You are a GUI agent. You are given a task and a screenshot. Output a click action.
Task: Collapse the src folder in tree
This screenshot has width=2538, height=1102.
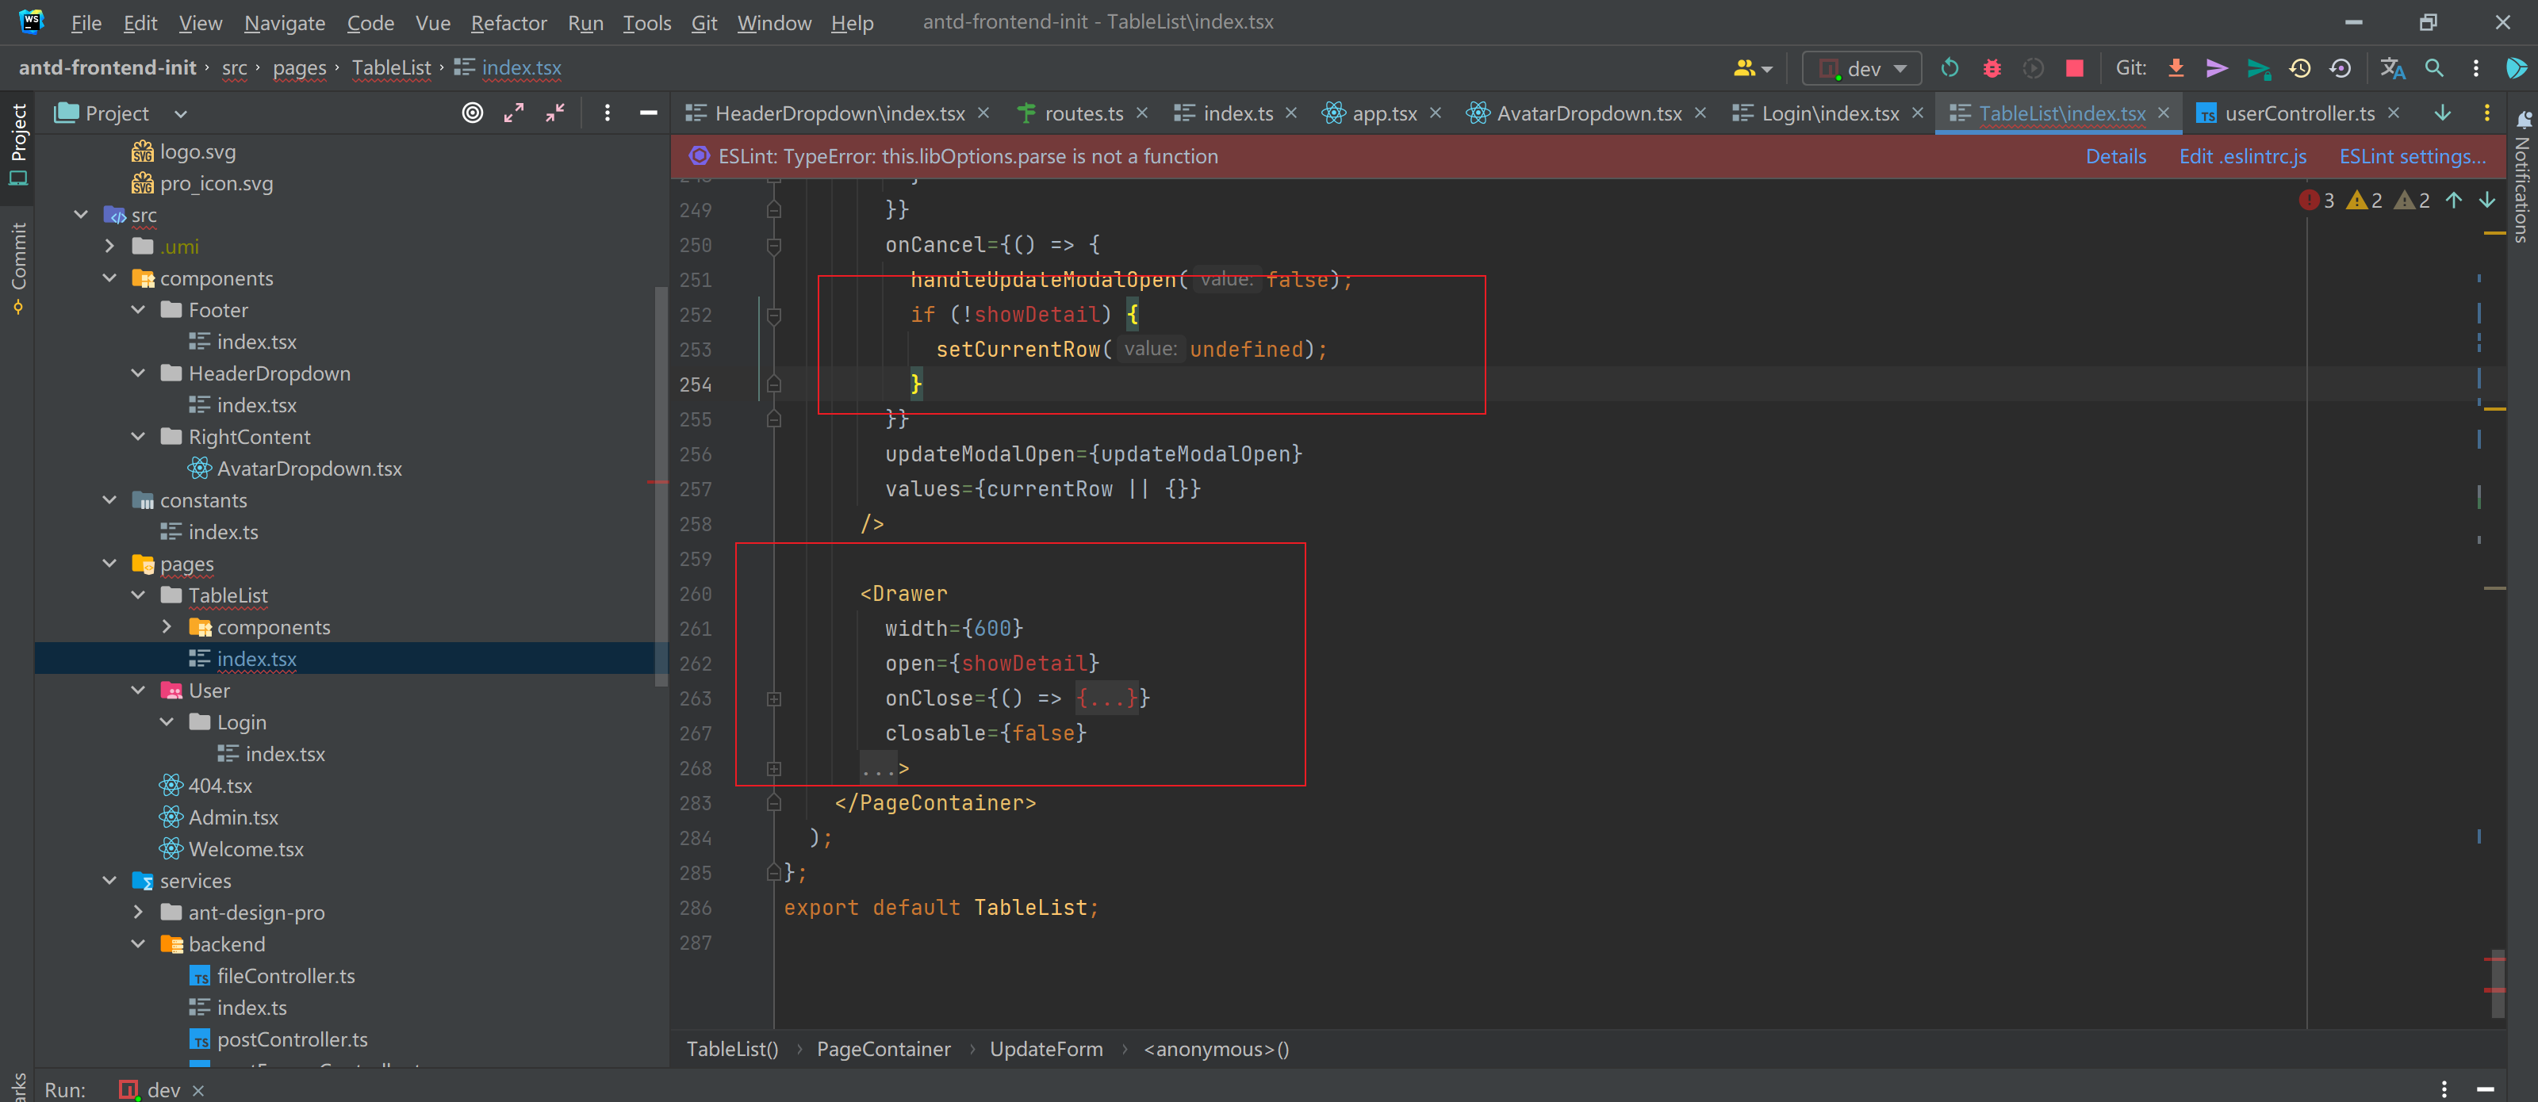[x=81, y=215]
